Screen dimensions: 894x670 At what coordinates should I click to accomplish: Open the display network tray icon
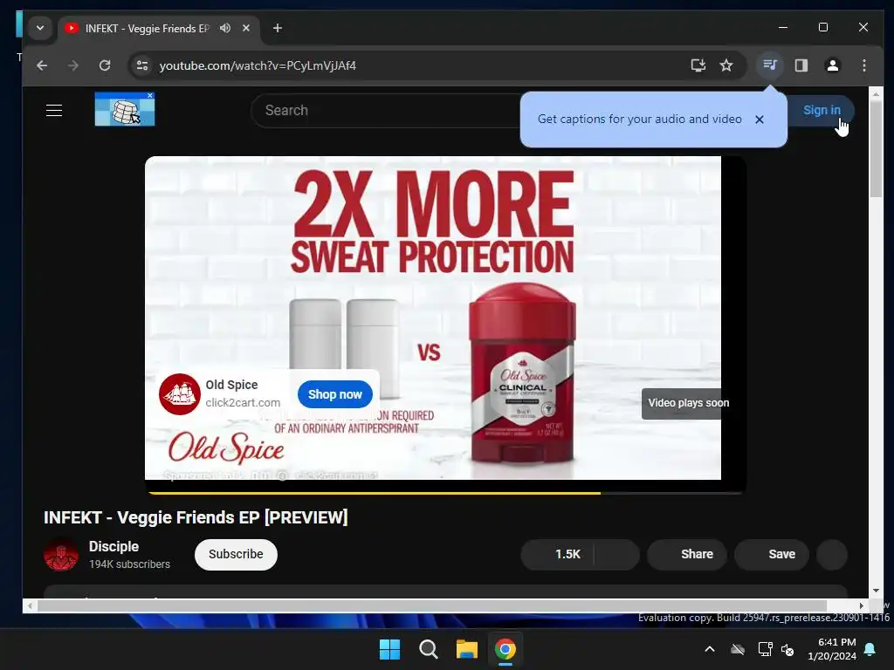[x=765, y=649]
